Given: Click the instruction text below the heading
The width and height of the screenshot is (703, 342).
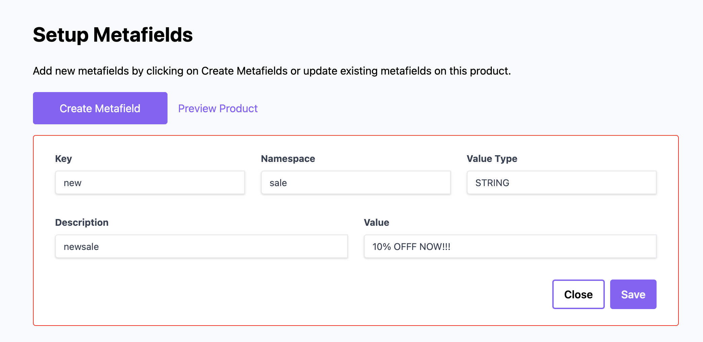Looking at the screenshot, I should pyautogui.click(x=272, y=71).
